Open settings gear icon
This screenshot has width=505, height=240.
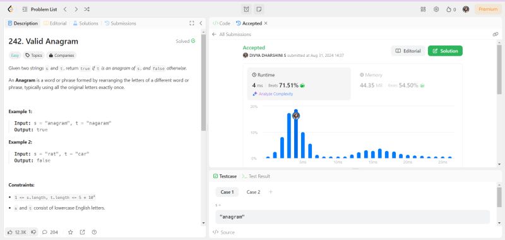click(436, 9)
